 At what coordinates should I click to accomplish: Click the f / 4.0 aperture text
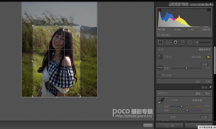191,30
